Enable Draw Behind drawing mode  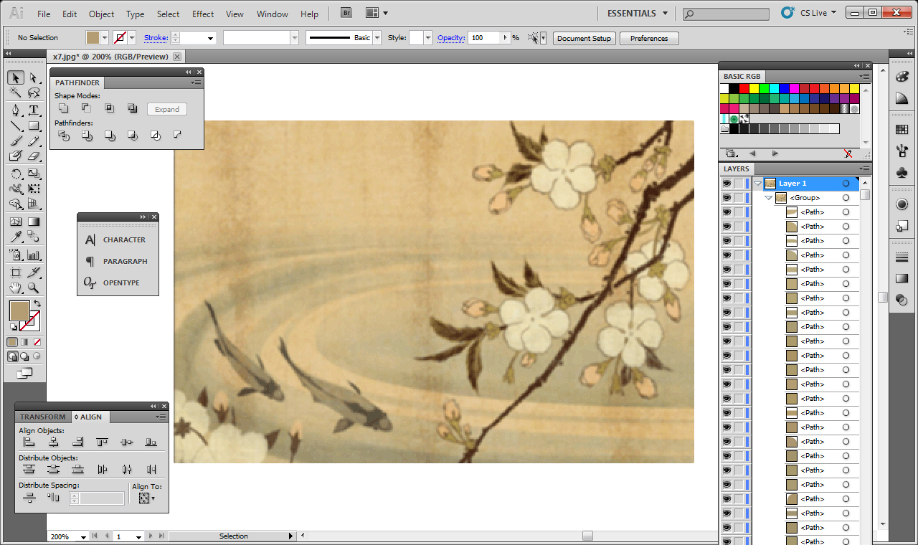point(24,356)
